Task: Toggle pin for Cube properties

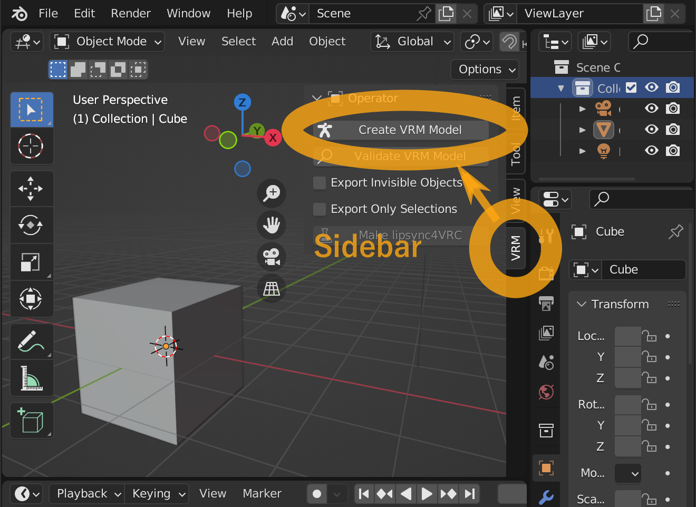Action: 675,231
